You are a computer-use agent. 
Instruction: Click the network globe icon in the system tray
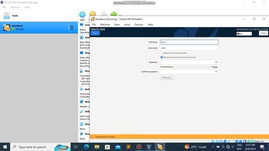tap(228, 147)
